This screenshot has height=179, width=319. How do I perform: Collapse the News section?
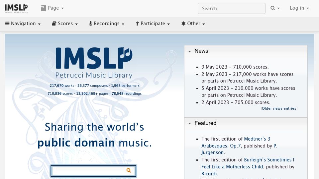pyautogui.click(x=189, y=51)
